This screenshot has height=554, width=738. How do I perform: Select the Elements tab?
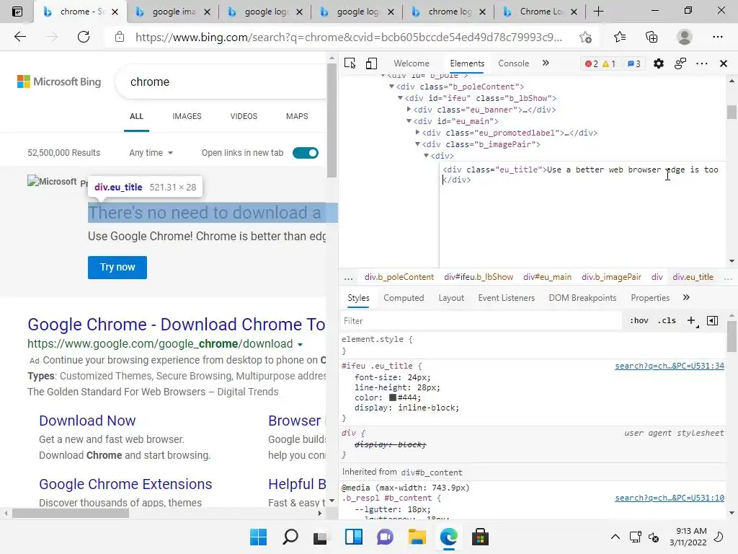pos(467,63)
